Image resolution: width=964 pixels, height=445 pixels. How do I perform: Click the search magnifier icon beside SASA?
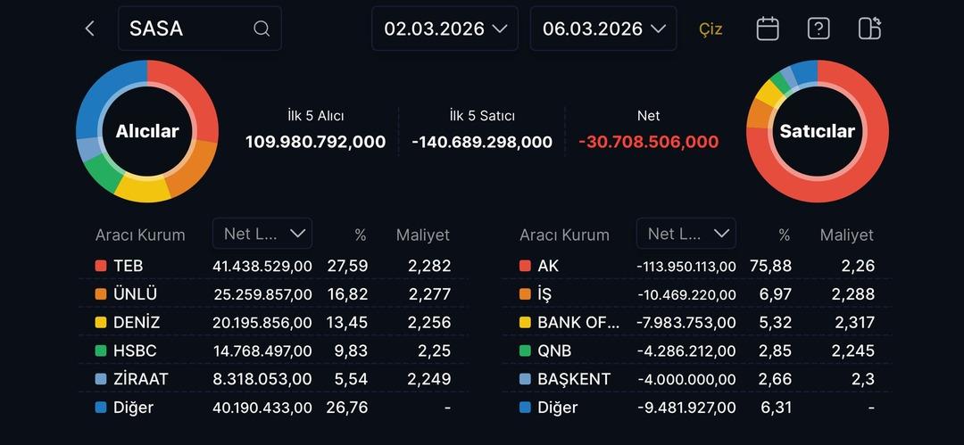tap(262, 29)
